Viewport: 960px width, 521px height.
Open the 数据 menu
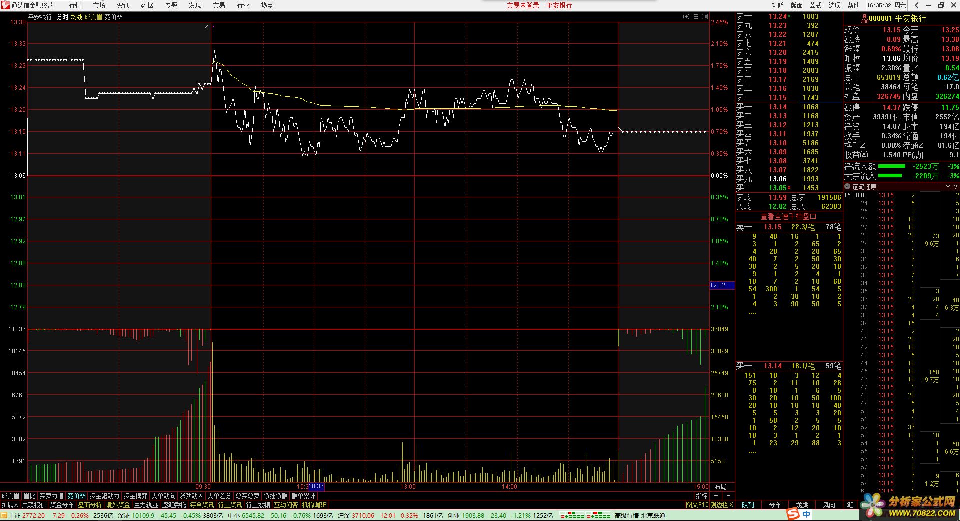pos(147,5)
